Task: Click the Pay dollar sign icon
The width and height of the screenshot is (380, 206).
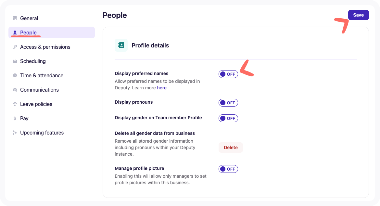Action: pos(14,118)
